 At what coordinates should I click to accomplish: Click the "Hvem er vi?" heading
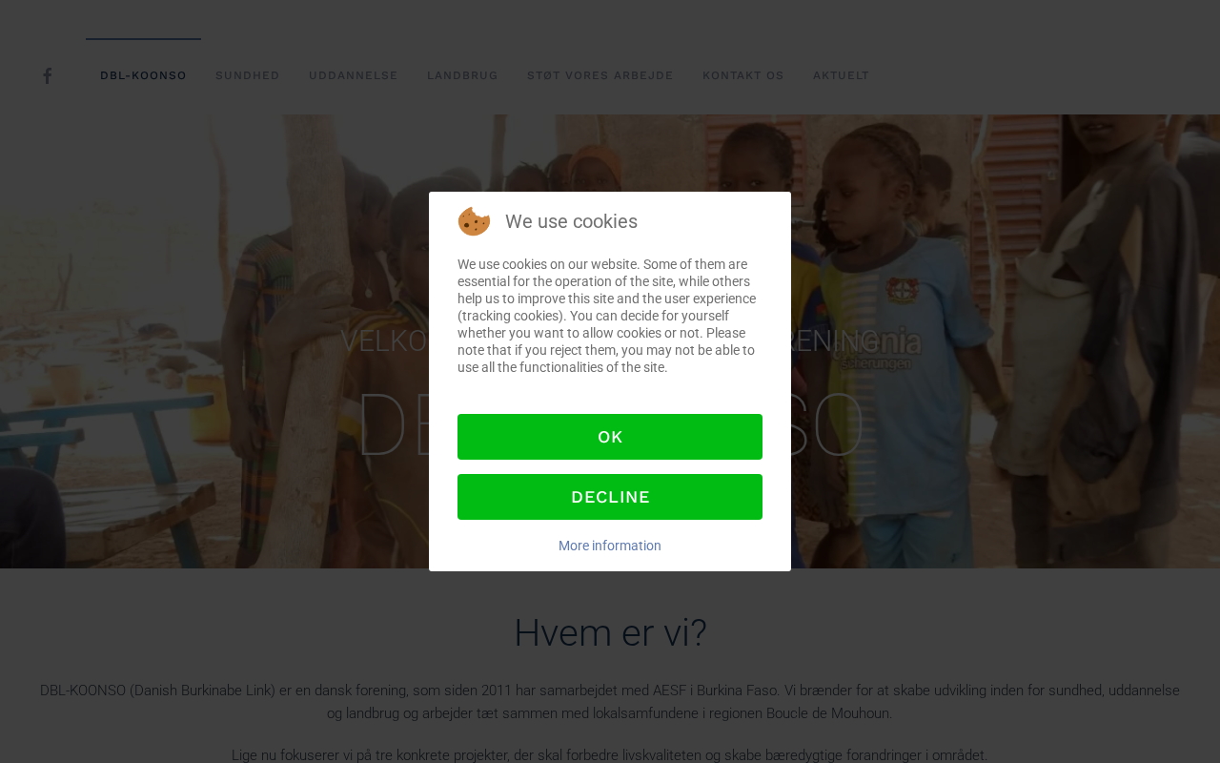click(610, 633)
